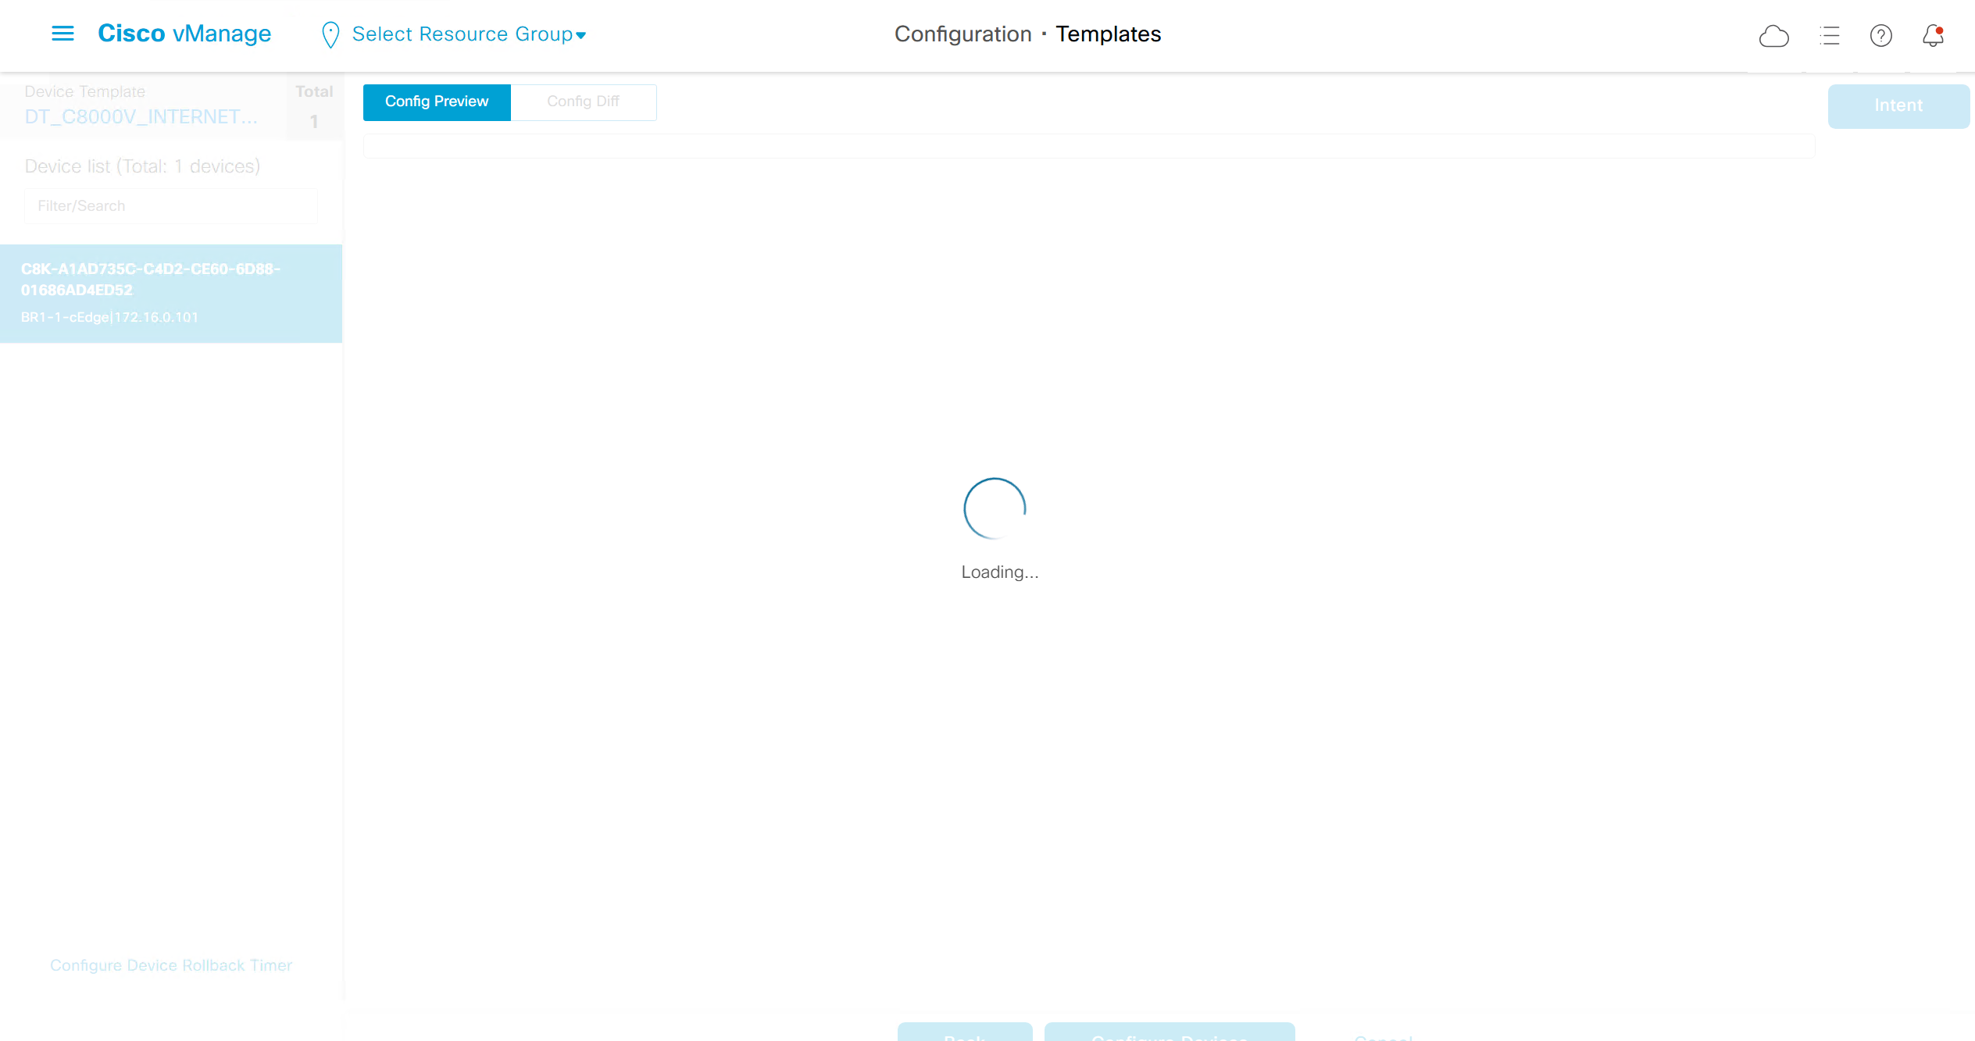Click the location pin icon
Screen dimensions: 1975x1041
coord(330,34)
